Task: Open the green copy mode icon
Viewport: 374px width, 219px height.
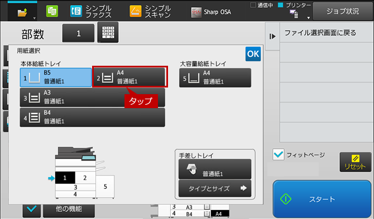Action: point(52,11)
